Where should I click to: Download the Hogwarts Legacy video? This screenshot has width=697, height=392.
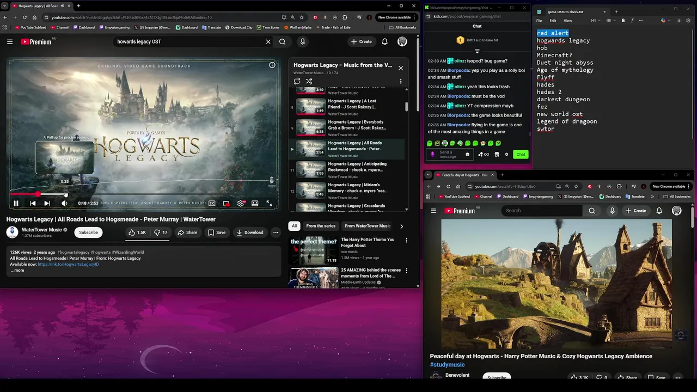[x=250, y=232]
